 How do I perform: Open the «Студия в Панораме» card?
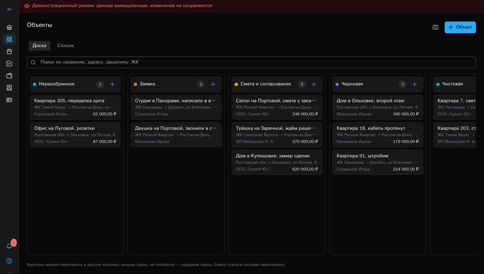click(176, 107)
